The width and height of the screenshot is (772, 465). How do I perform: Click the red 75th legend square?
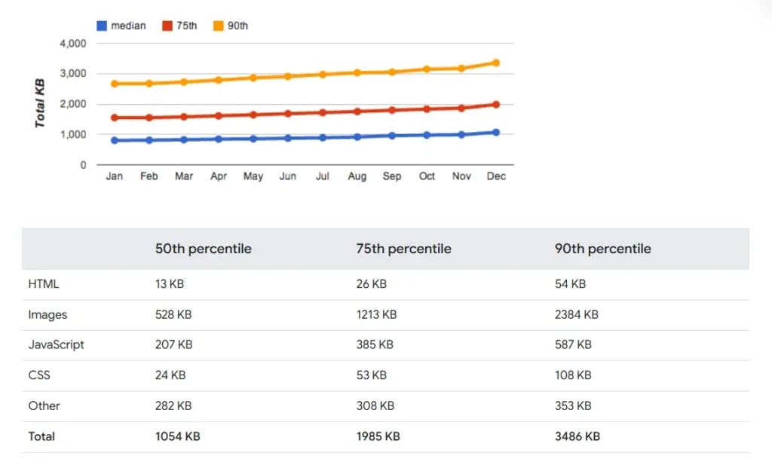[167, 25]
